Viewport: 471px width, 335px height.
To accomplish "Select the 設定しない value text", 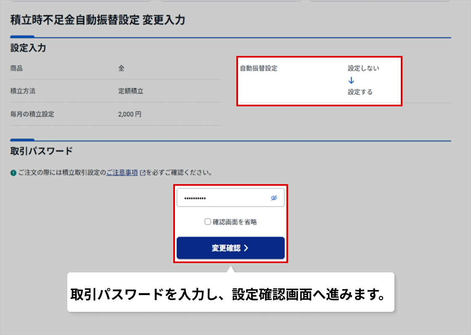I will click(363, 68).
